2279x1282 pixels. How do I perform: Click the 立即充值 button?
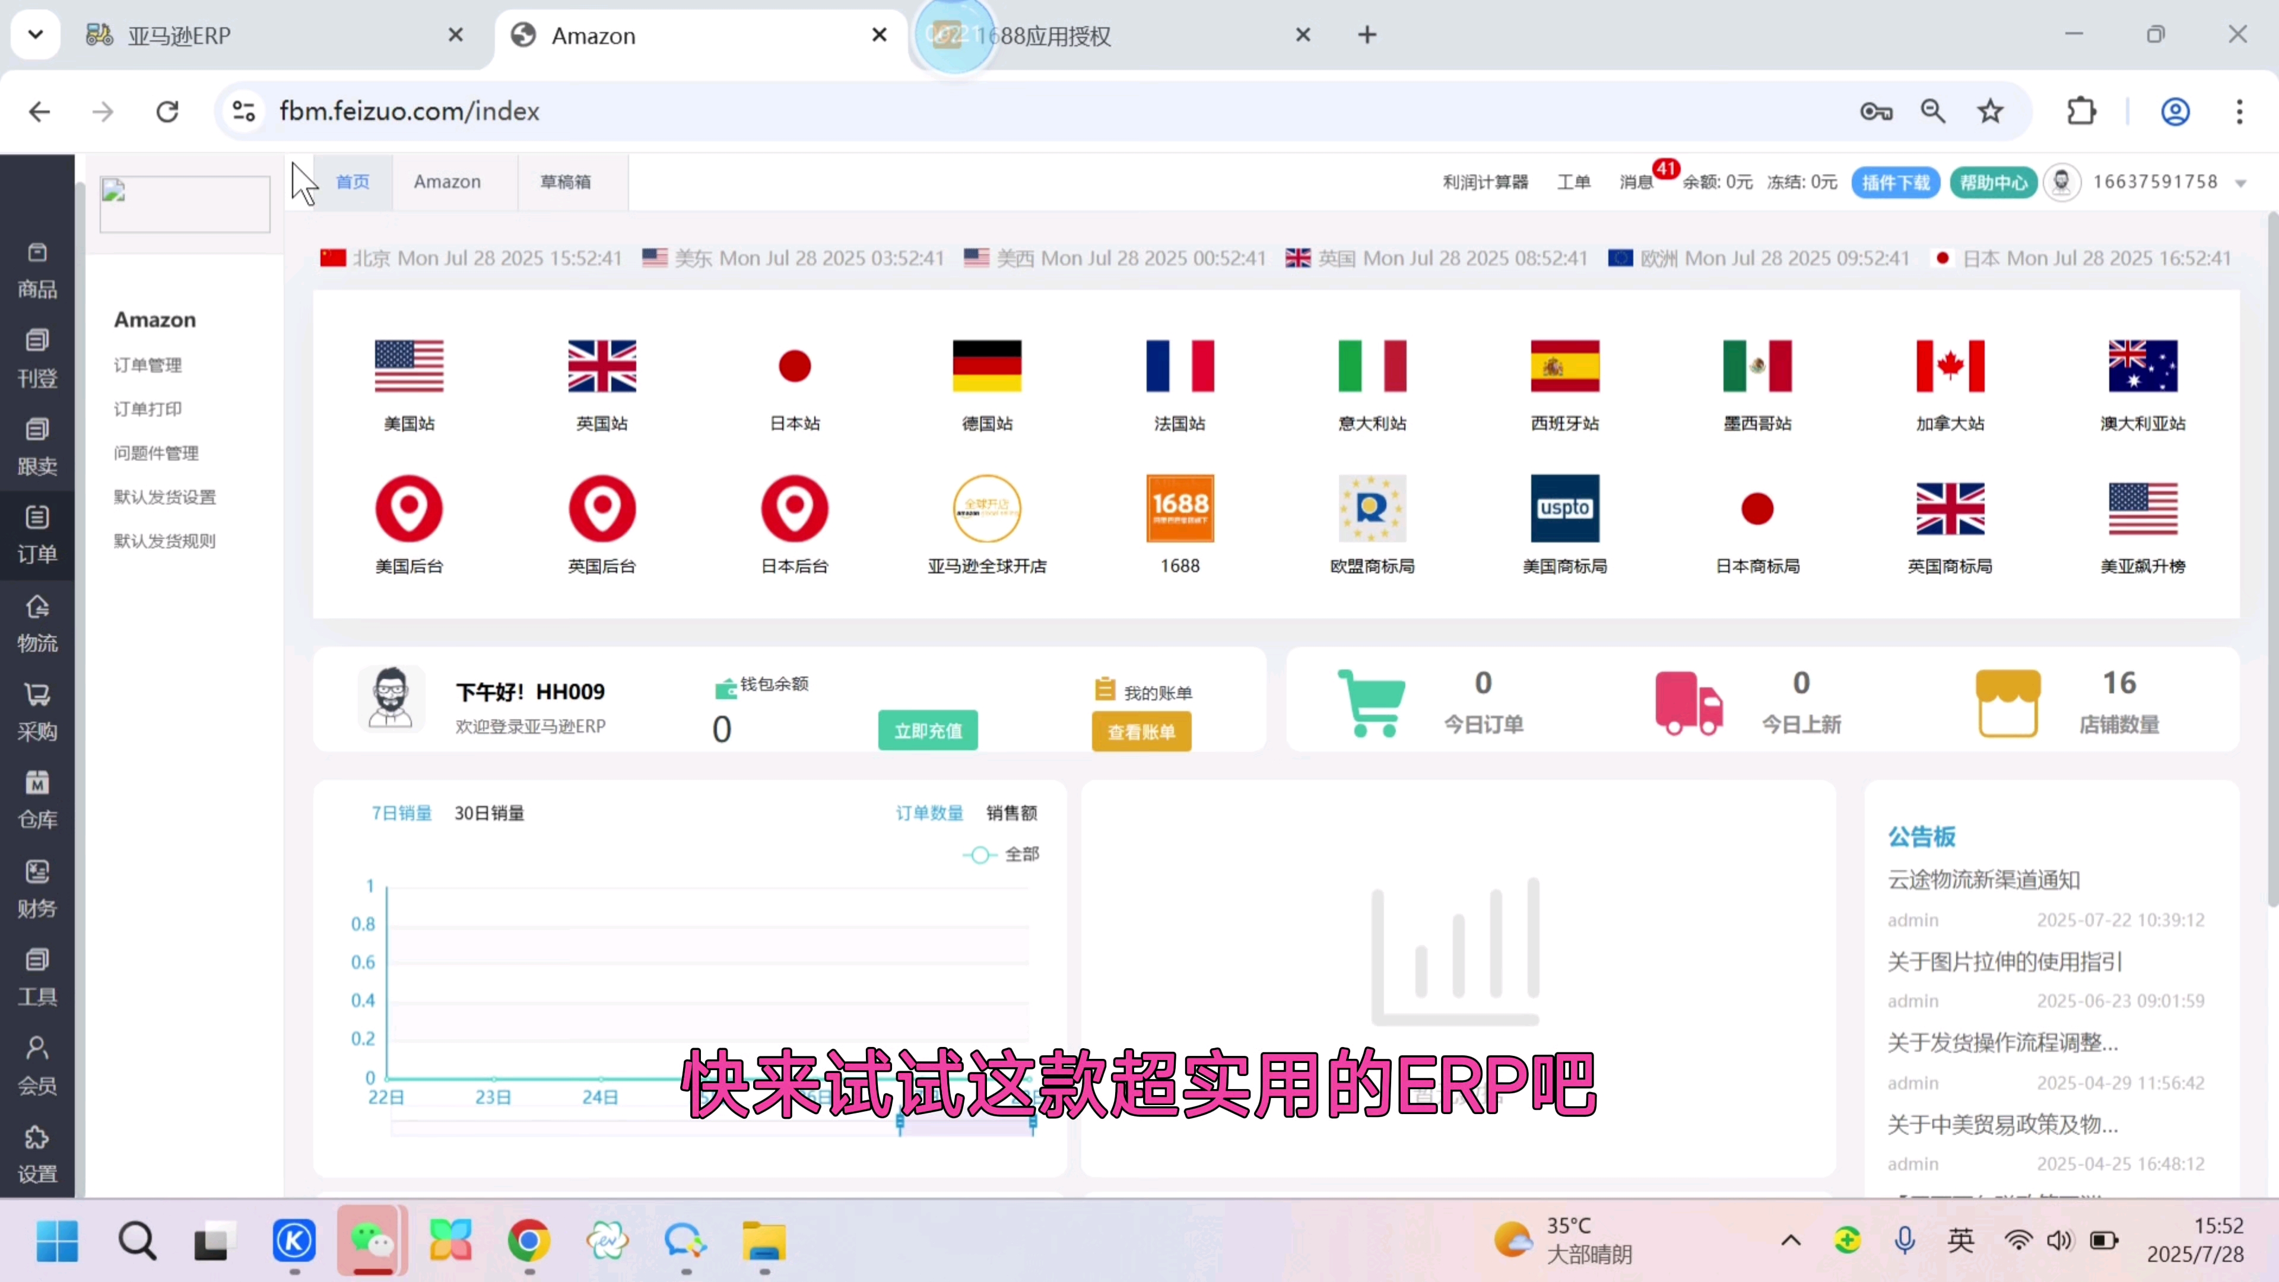tap(928, 731)
